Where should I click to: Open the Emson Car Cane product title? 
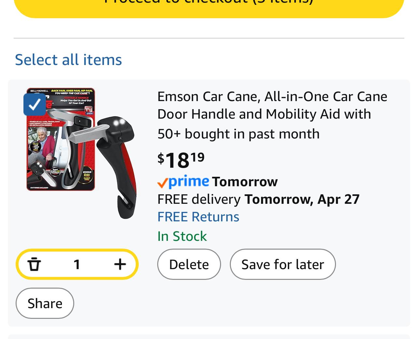[272, 105]
